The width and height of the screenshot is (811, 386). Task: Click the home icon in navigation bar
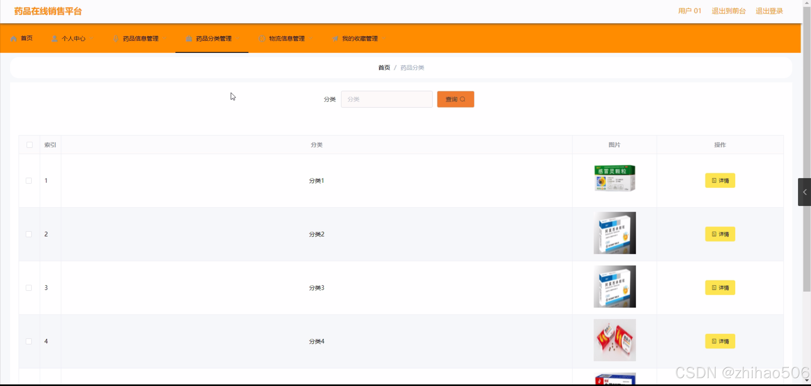(13, 39)
